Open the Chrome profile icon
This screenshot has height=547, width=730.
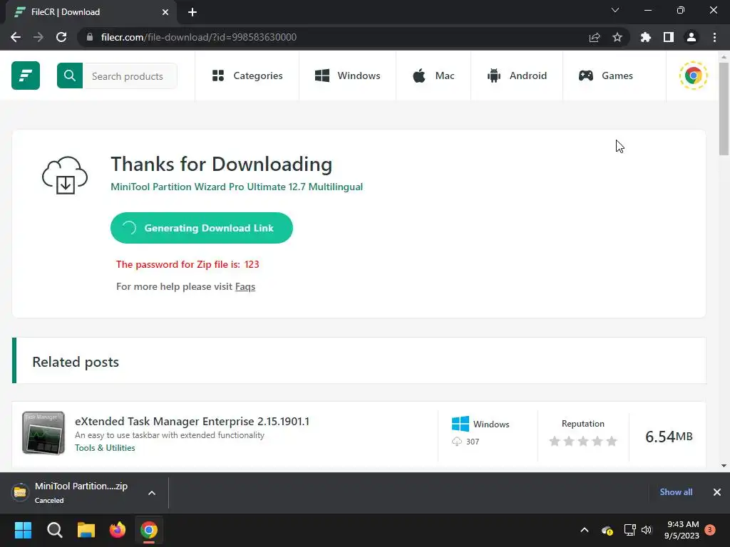[x=692, y=37]
